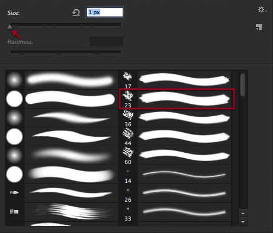This screenshot has height=233, width=273.
Task: Open the brush preset gear menu
Action: tap(262, 9)
